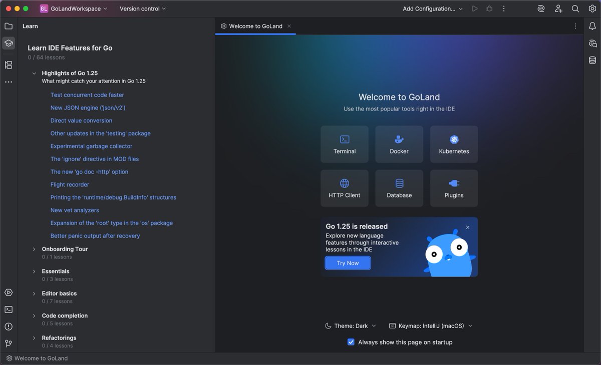Open lesson Experimental garbage collector

pyautogui.click(x=92, y=146)
